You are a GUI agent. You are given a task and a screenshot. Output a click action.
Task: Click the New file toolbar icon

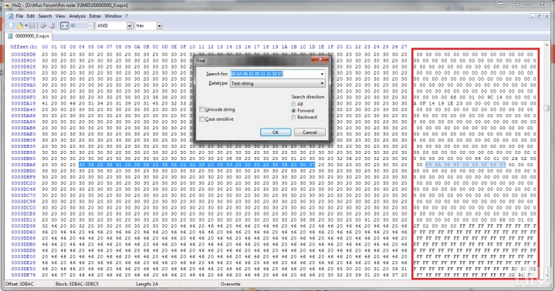[12, 25]
